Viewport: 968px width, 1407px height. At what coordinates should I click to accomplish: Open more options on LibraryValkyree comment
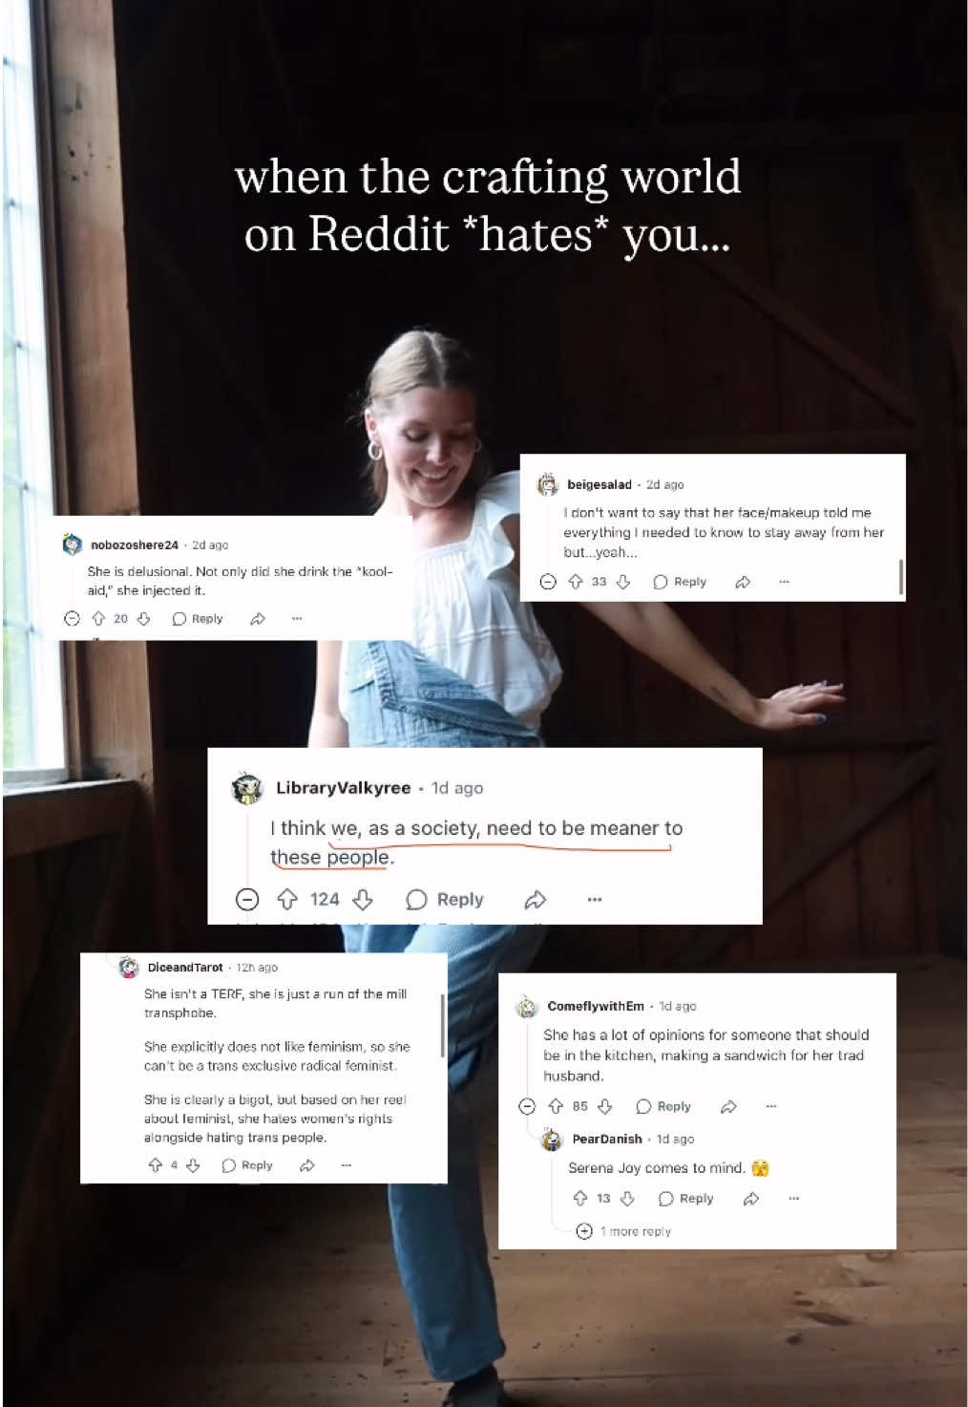point(595,899)
